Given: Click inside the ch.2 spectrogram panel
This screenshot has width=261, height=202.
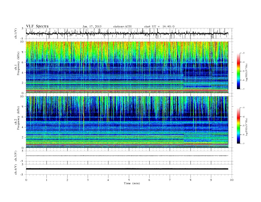Looking at the screenshot, I should (127, 122).
